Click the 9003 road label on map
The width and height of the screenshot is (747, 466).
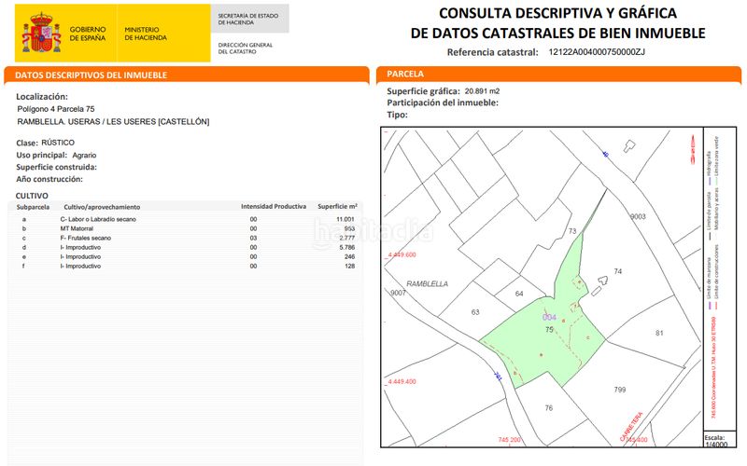pos(638,216)
